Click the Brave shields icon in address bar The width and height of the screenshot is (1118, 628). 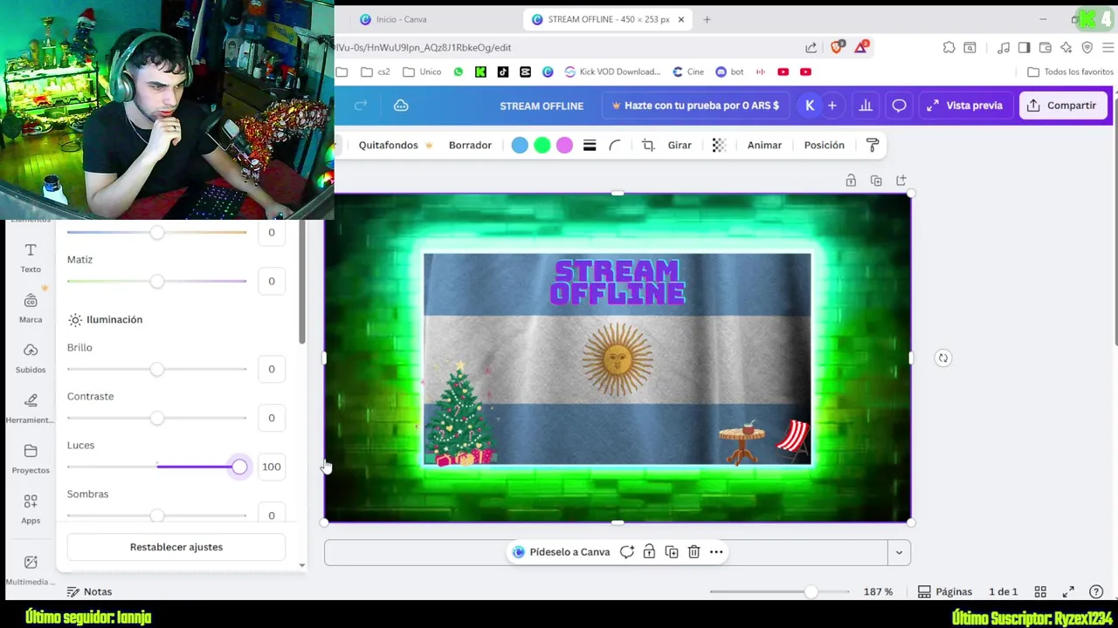tap(838, 47)
